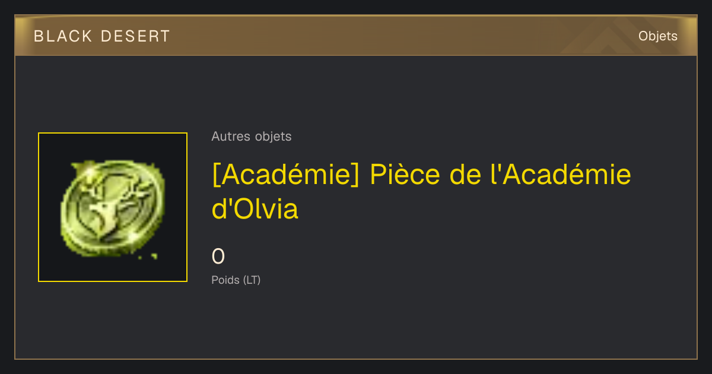Click the word objets in Autres objets
Screen dimensions: 712x374
click(x=273, y=137)
